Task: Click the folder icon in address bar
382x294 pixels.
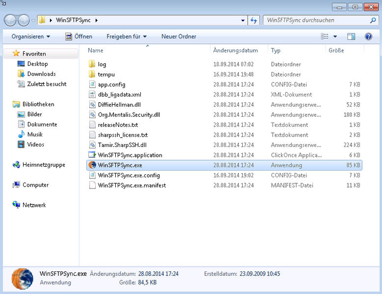Action: [42, 20]
